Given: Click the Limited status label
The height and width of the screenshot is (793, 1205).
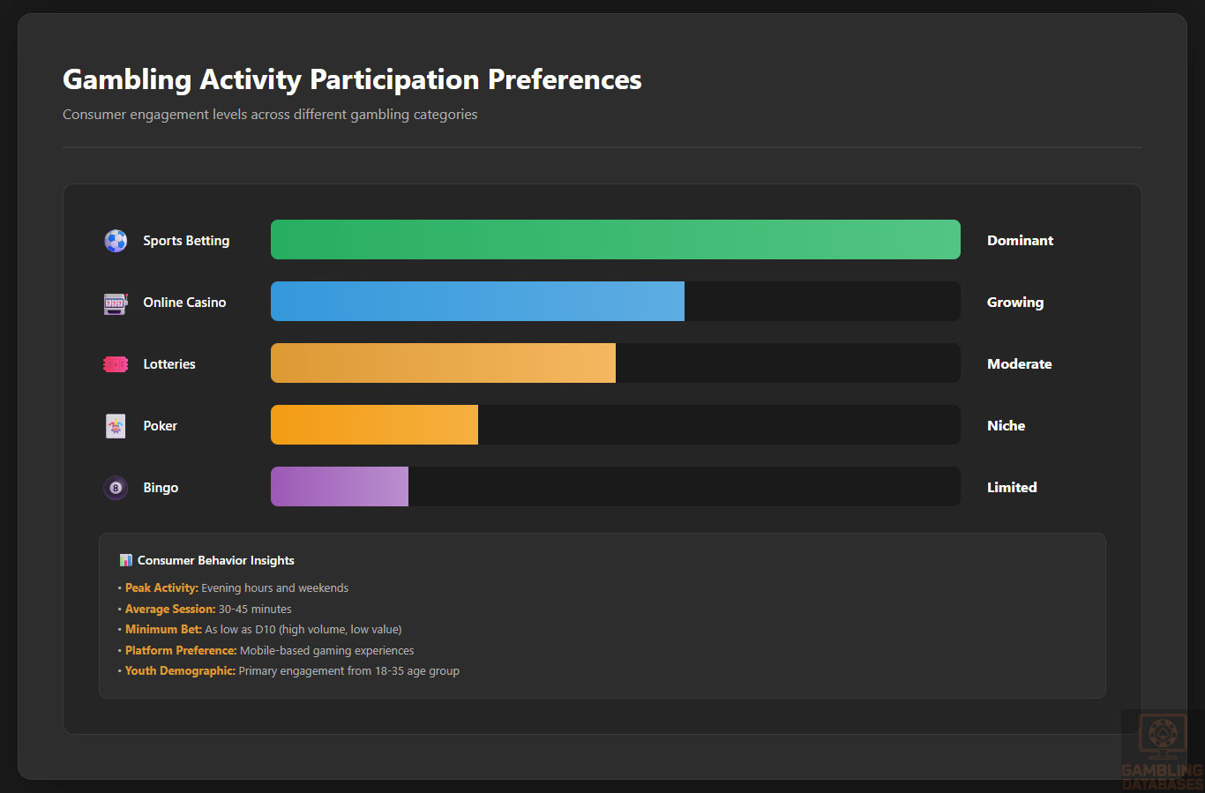Looking at the screenshot, I should tap(1012, 488).
